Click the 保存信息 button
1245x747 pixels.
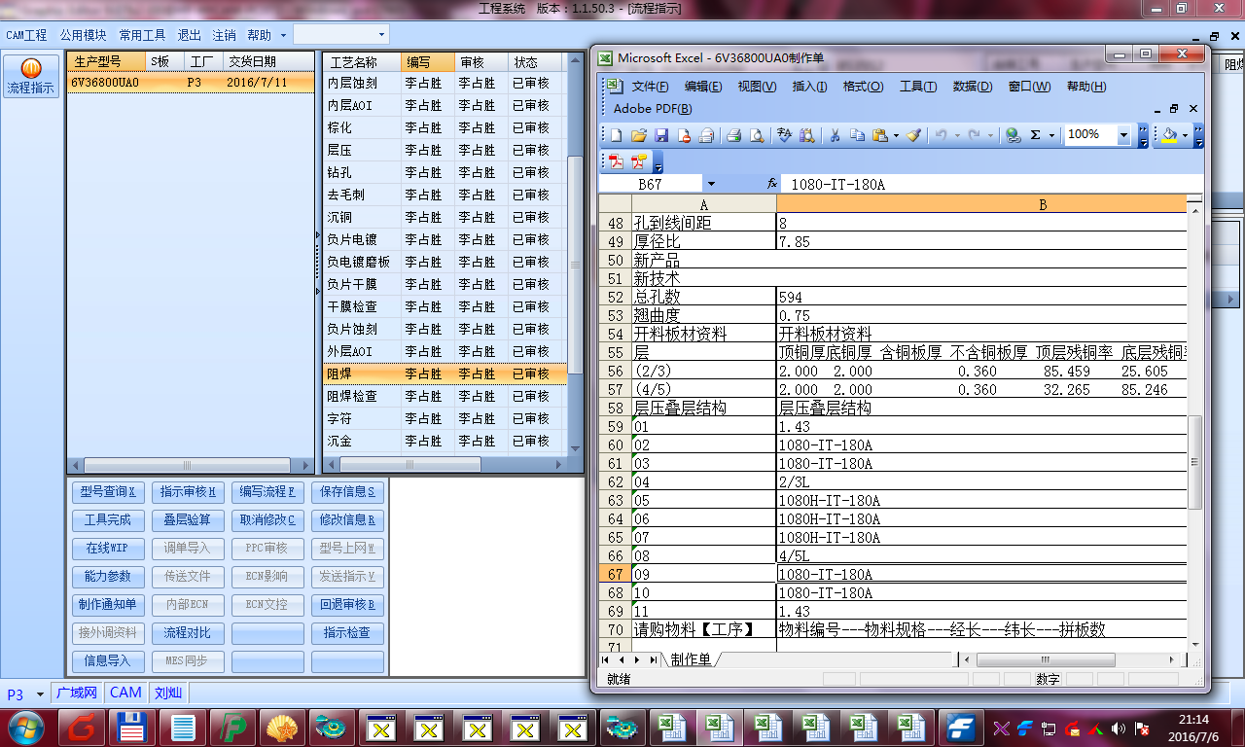pyautogui.click(x=347, y=491)
